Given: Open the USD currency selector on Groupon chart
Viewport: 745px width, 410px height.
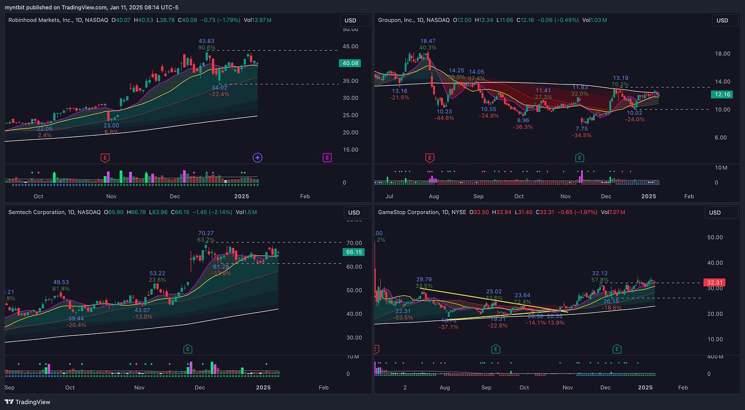Looking at the screenshot, I should pos(725,20).
